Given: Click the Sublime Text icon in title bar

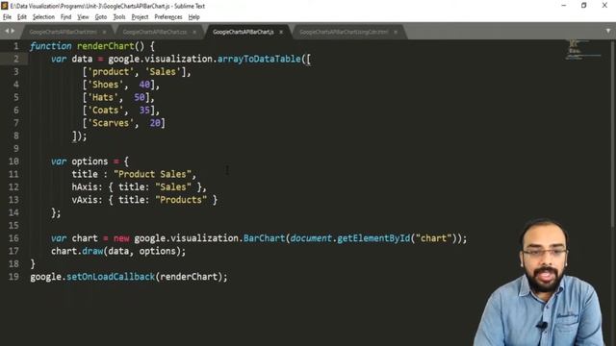Looking at the screenshot, I should pyautogui.click(x=4, y=6).
